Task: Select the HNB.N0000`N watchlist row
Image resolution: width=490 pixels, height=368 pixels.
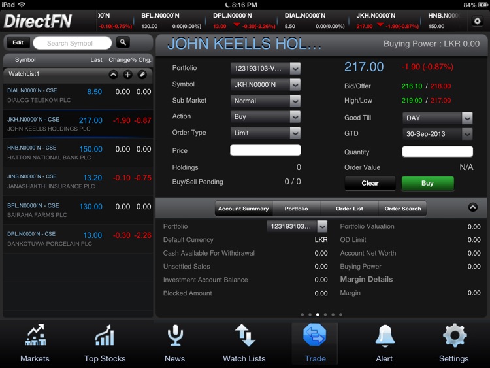Action: pos(78,152)
